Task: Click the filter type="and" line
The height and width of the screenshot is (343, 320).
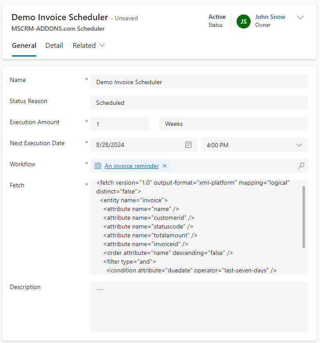Action: pos(129,261)
